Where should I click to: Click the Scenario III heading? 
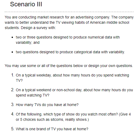pyautogui.click(x=26, y=4)
